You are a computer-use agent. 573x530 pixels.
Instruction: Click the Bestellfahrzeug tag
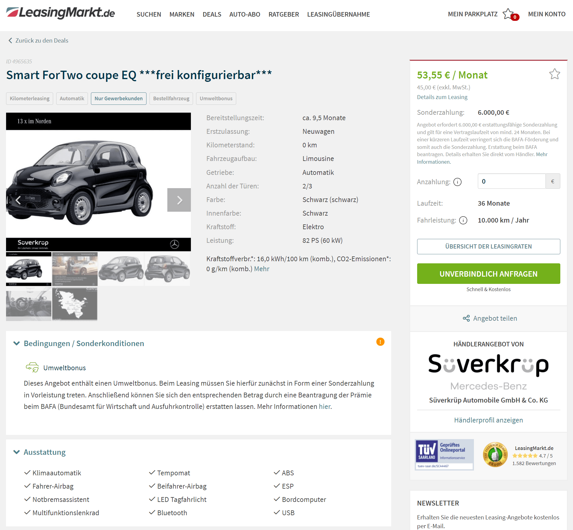171,98
